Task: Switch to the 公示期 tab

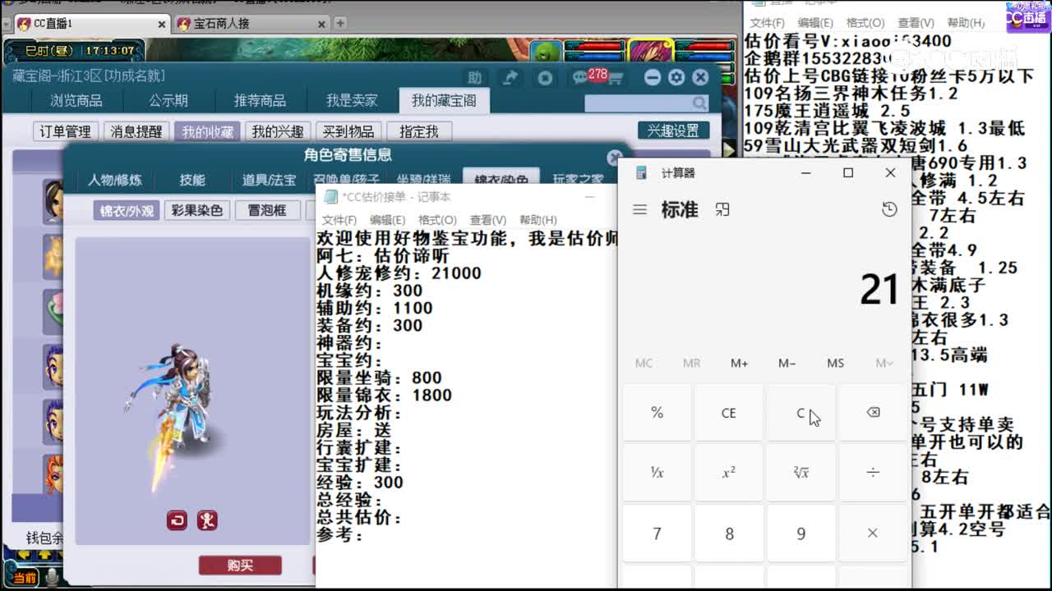Action: (x=168, y=101)
